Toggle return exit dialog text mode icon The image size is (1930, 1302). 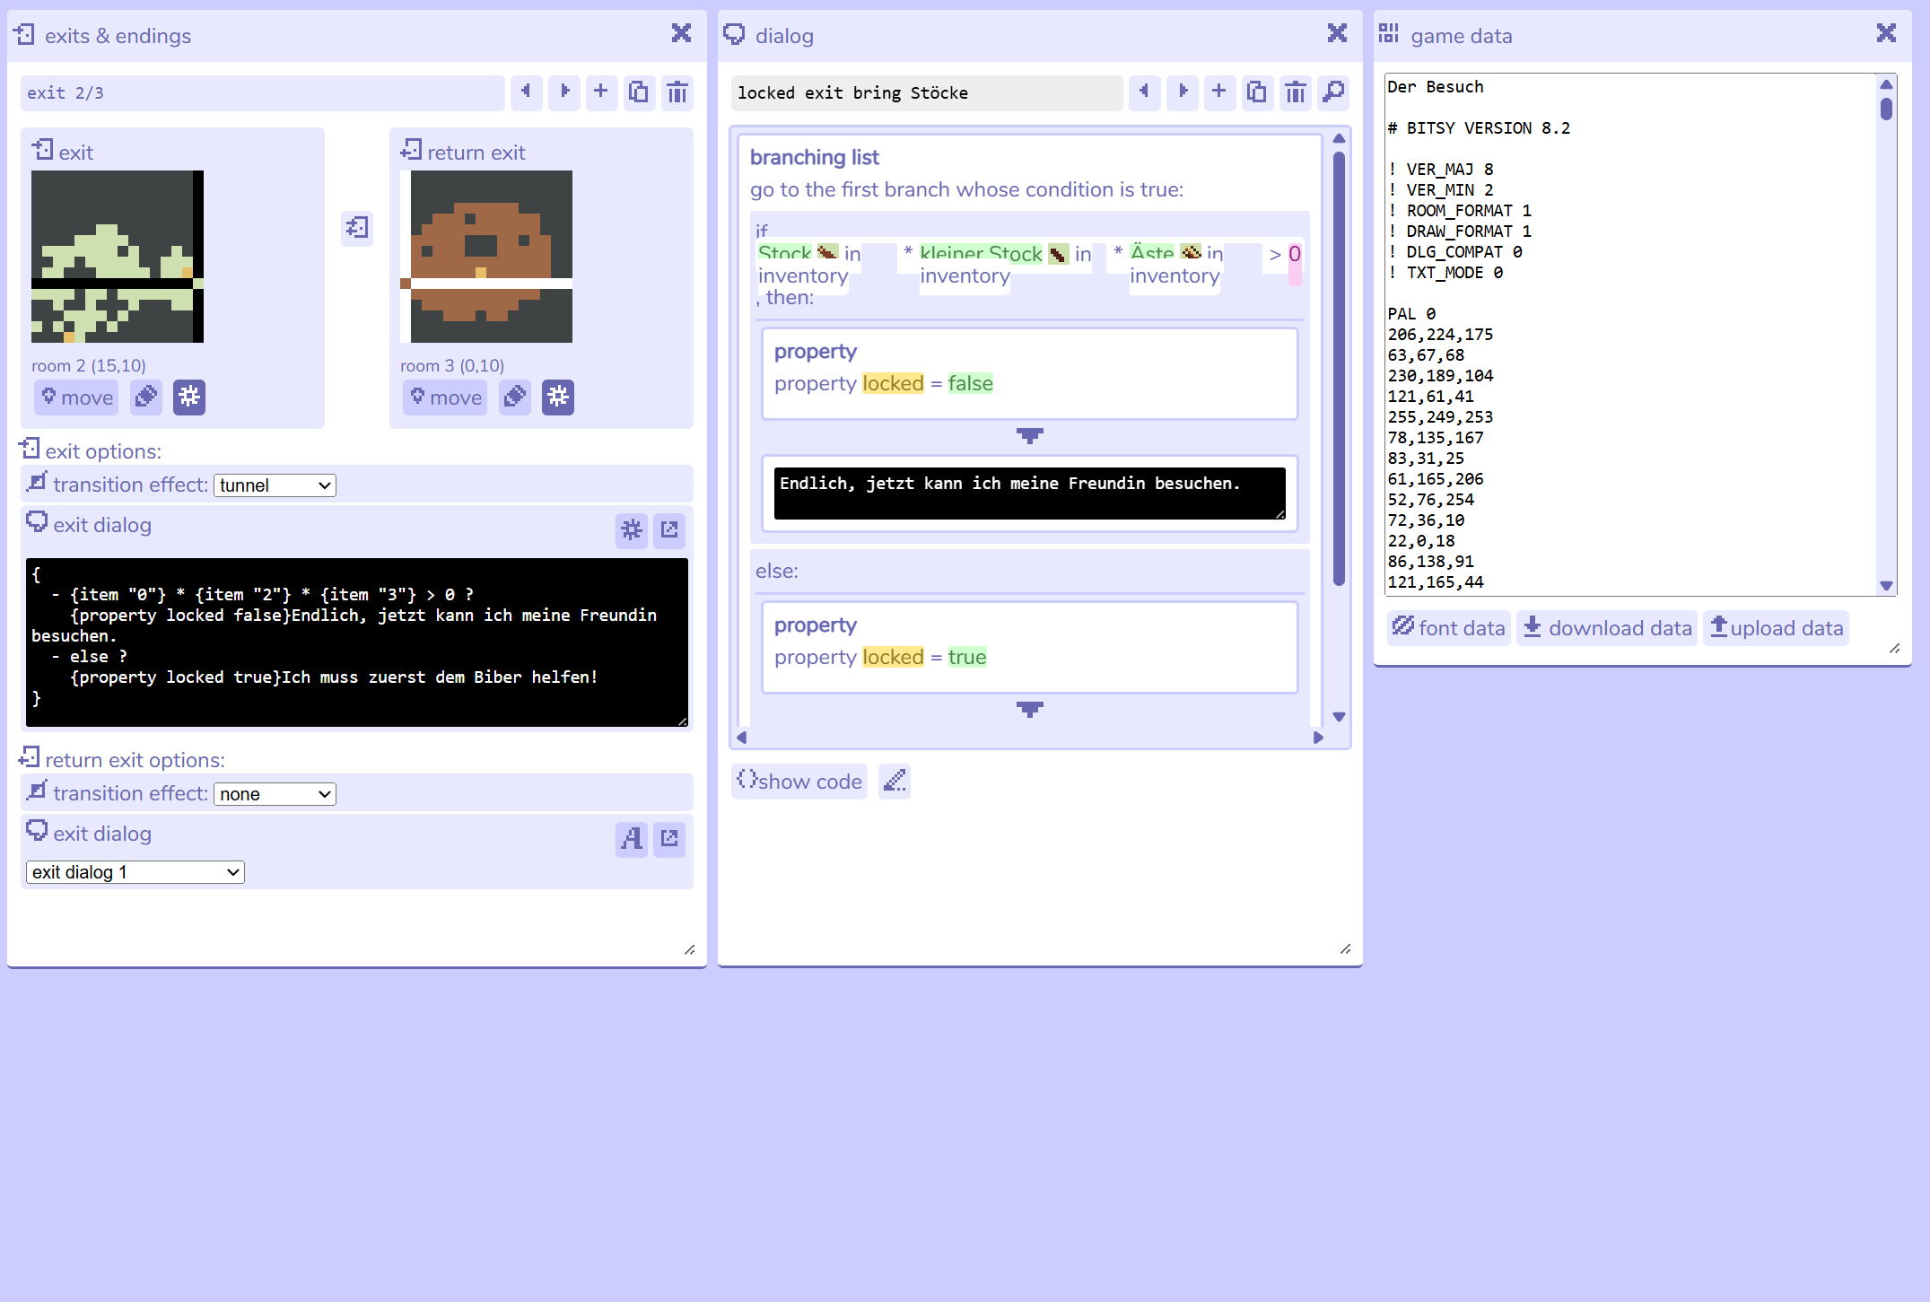click(632, 839)
